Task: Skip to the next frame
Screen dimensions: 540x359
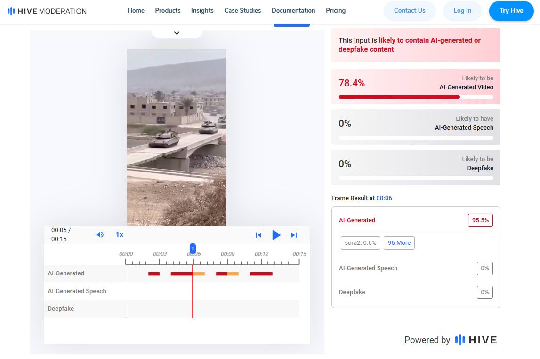Action: 294,235
